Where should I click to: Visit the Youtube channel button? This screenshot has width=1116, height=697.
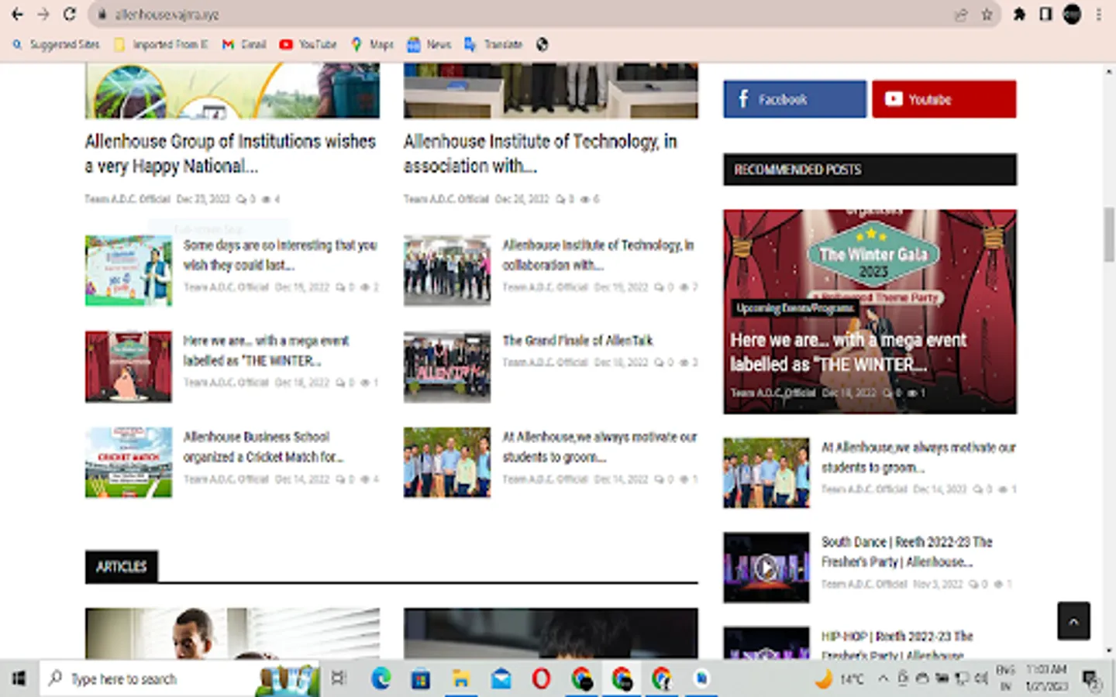pyautogui.click(x=944, y=99)
